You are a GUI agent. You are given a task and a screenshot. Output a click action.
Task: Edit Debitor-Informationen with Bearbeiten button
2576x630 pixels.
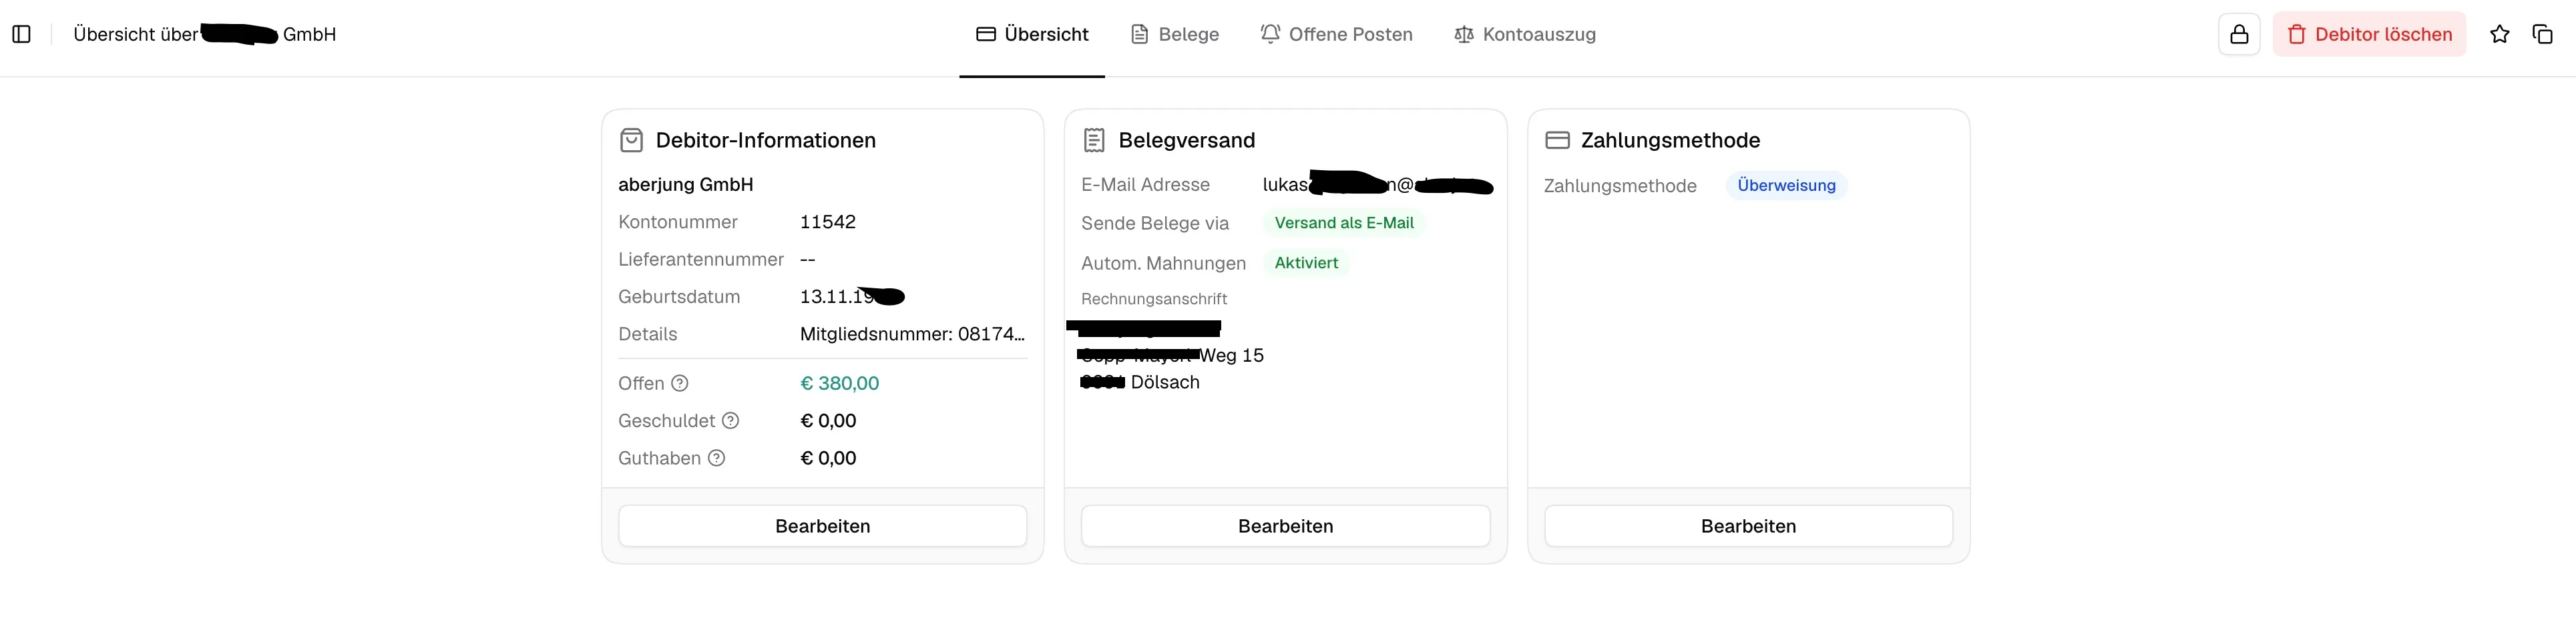coord(822,526)
